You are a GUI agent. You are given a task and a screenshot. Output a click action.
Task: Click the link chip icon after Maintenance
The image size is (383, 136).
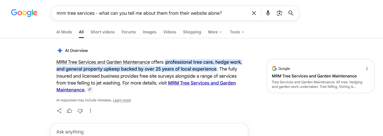90,90
